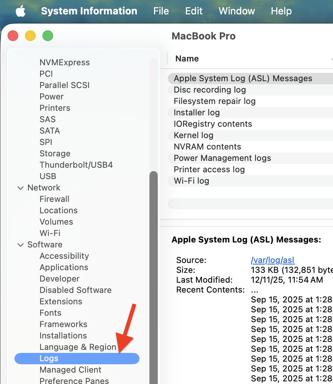Image resolution: width=333 pixels, height=384 pixels.
Task: Select Preference Panes in sidebar
Action: [x=74, y=381]
